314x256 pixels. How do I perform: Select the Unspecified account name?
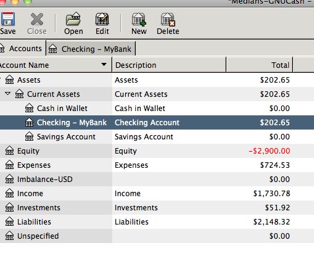38,236
